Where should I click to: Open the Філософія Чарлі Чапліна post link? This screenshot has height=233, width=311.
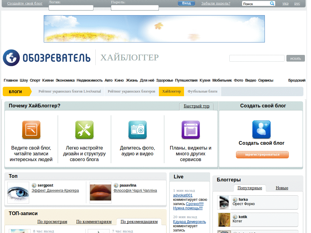(135, 191)
